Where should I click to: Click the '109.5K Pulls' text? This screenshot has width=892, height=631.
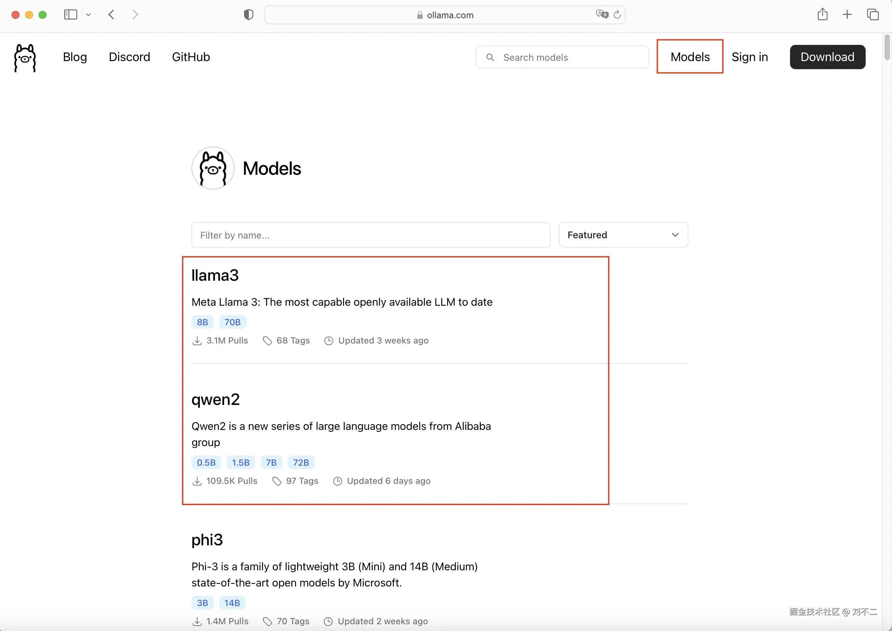232,481
